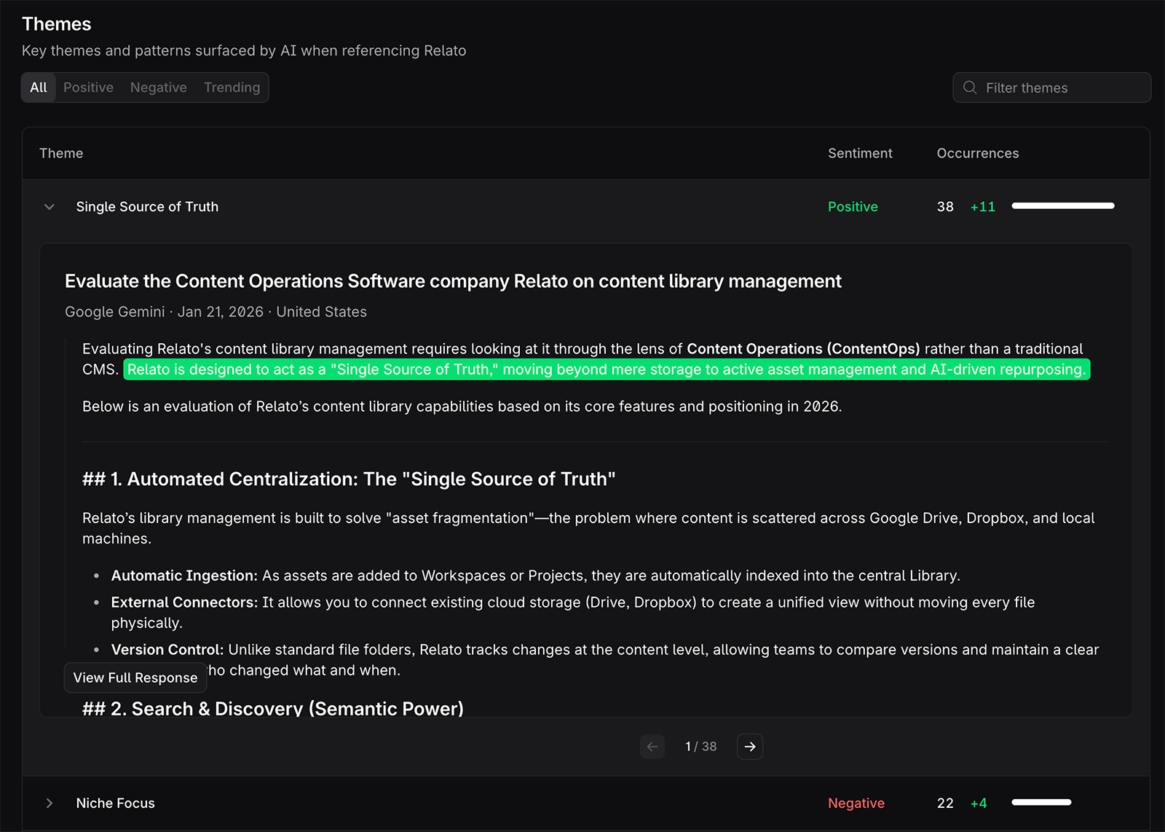1165x832 pixels.
Task: Click the Theme column header
Action: tap(61, 153)
